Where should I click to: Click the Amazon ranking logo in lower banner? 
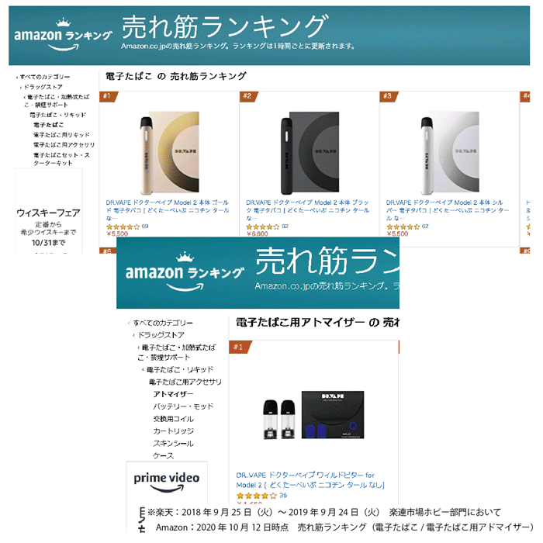tap(185, 271)
